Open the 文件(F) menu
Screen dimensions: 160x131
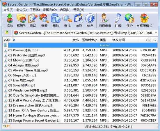coord(8,10)
